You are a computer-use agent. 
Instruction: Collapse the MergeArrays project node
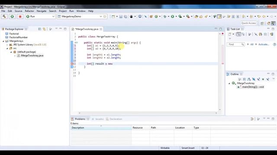(3, 41)
